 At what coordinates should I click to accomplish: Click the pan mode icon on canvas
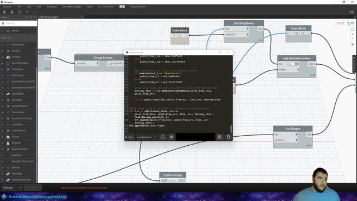pos(353,45)
